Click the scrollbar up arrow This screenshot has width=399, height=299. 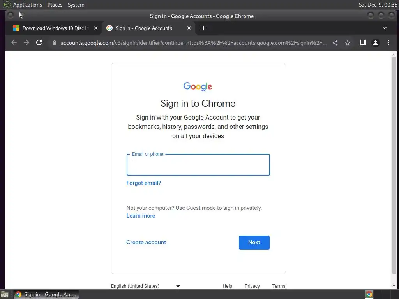[x=394, y=55]
